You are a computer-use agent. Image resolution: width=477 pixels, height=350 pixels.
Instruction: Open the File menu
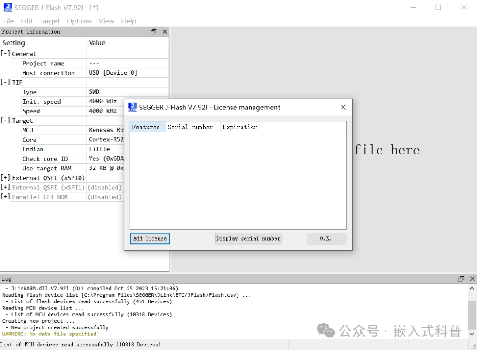click(8, 21)
